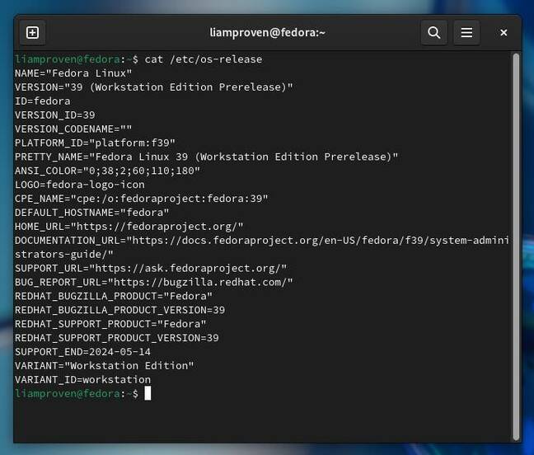Click the cursor at the bottom prompt
Image resolution: width=534 pixels, height=455 pixels.
click(148, 394)
